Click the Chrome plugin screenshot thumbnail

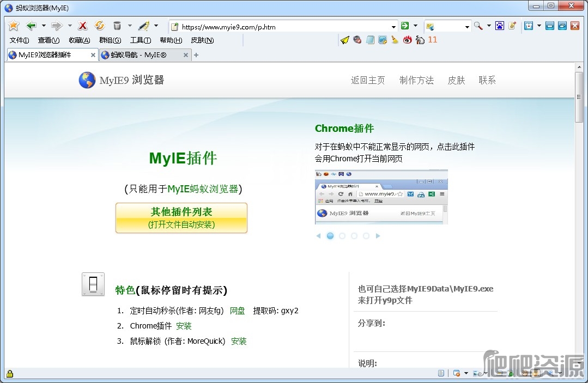[x=381, y=197]
